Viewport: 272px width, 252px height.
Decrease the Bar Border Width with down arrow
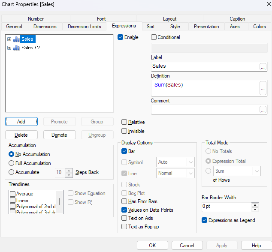255,209
